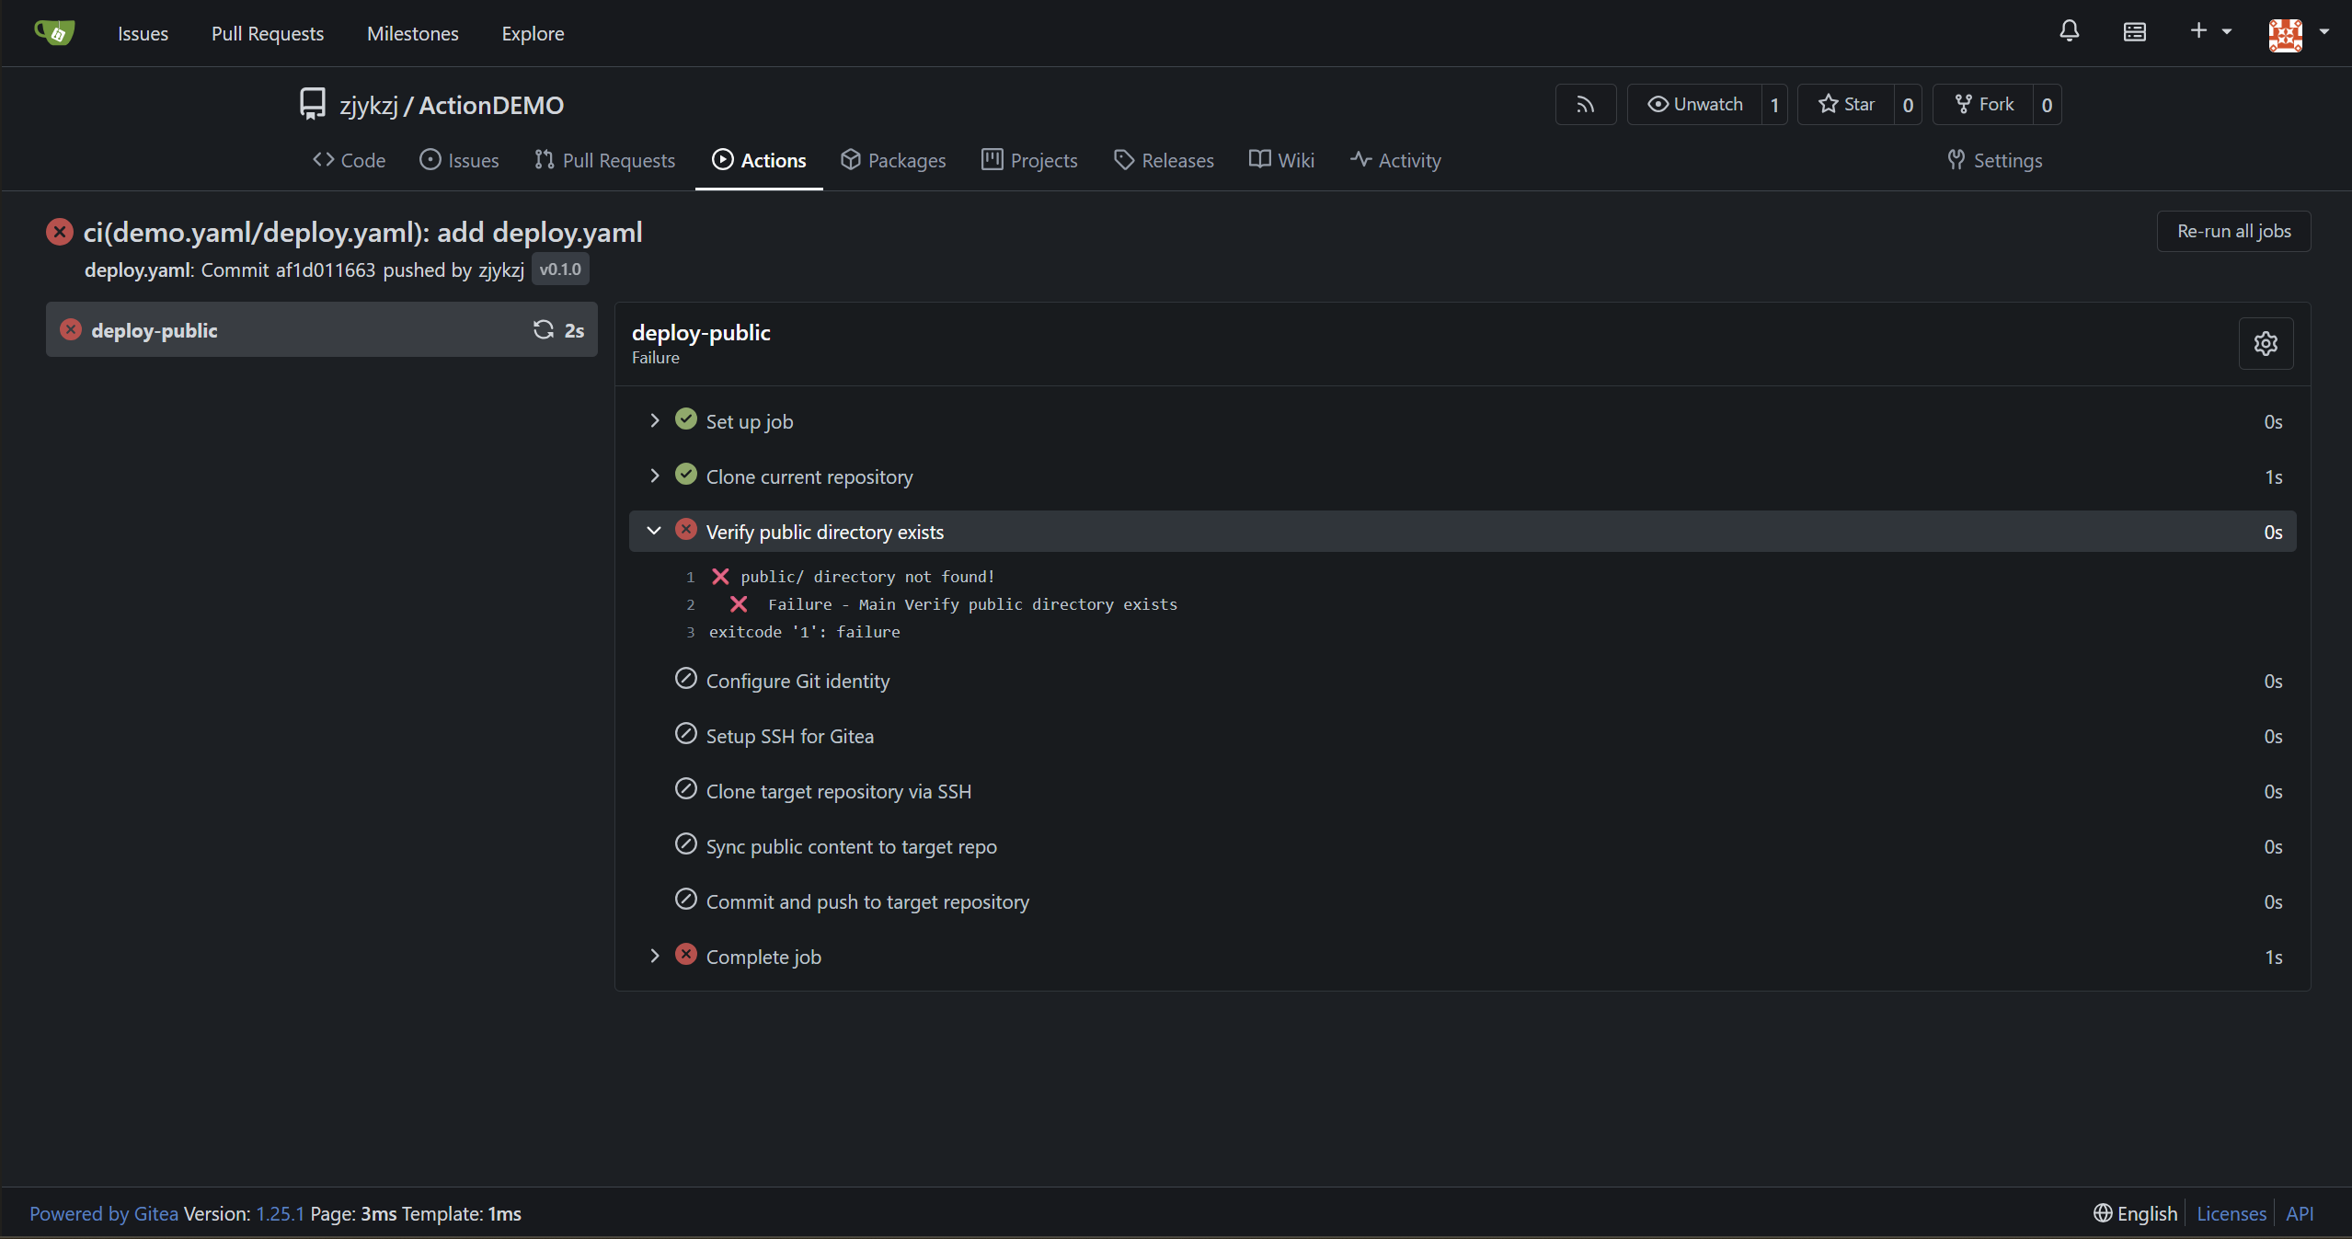Click the re-run icon on deploy-public job
The image size is (2352, 1239).
point(544,330)
